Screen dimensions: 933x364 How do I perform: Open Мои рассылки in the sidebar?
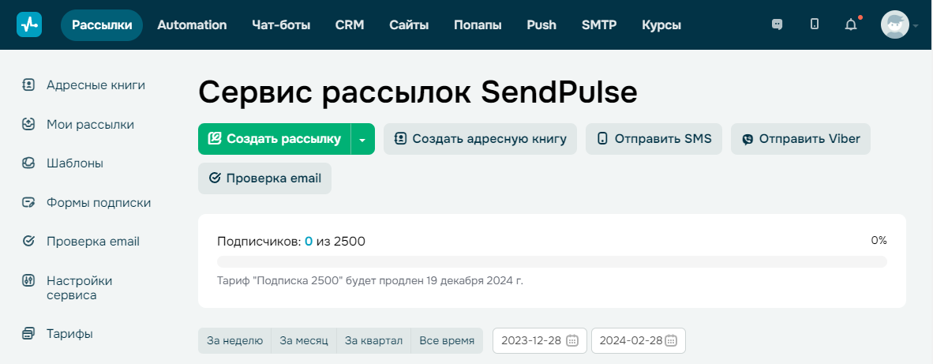pos(91,124)
